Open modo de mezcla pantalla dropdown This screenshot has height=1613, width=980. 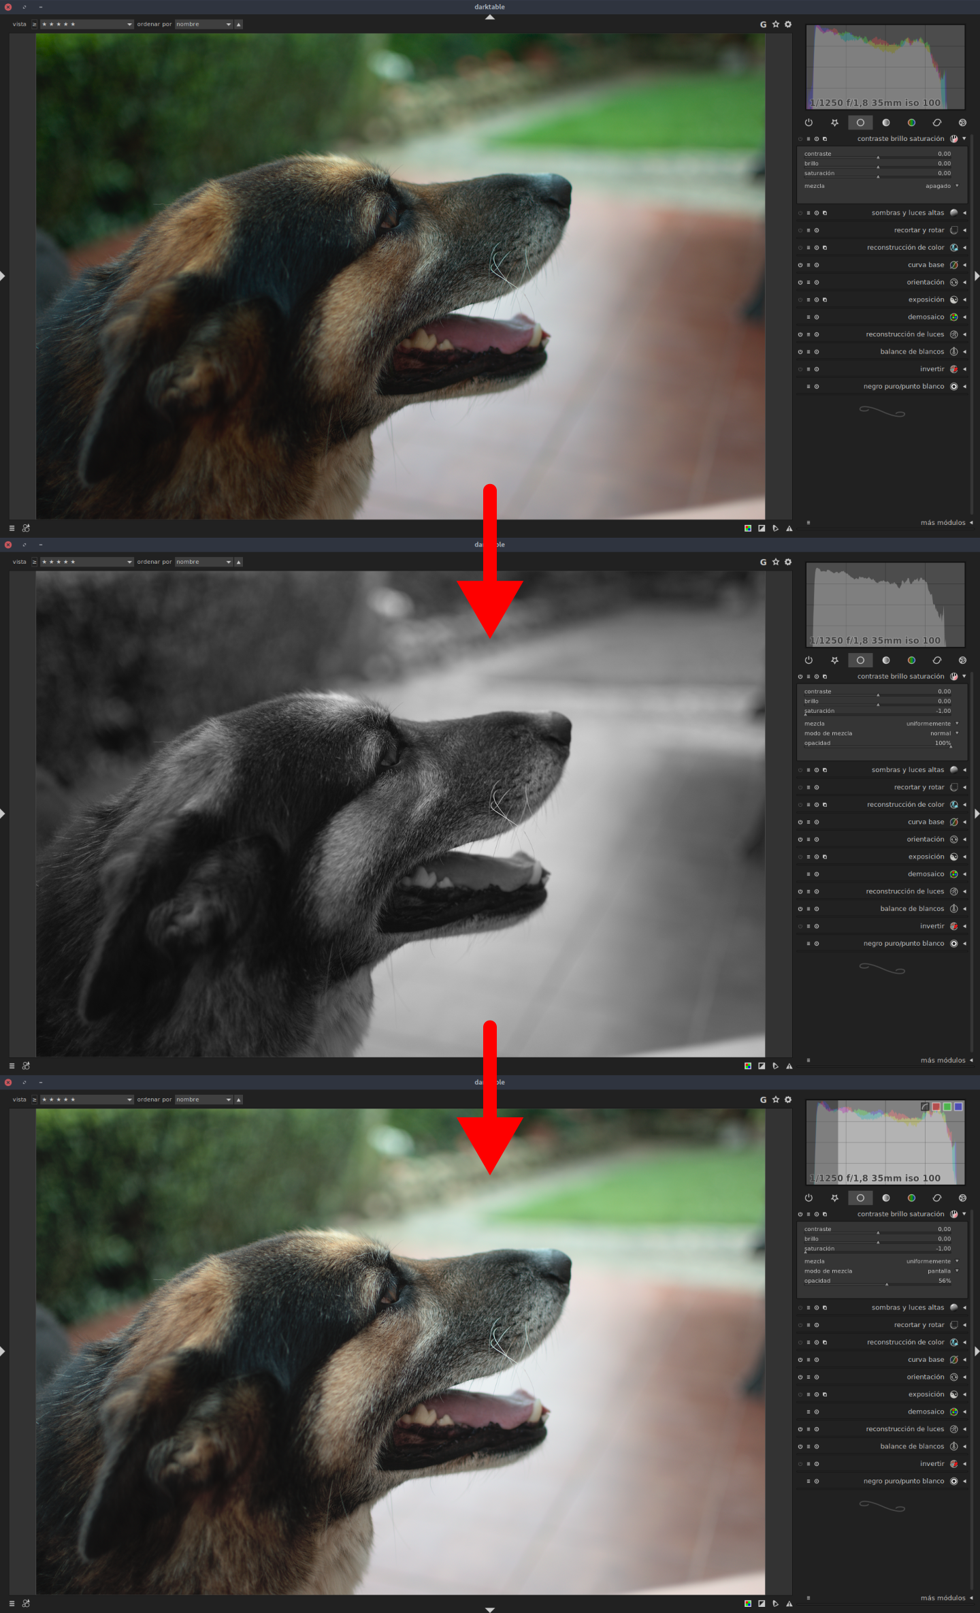(881, 1271)
